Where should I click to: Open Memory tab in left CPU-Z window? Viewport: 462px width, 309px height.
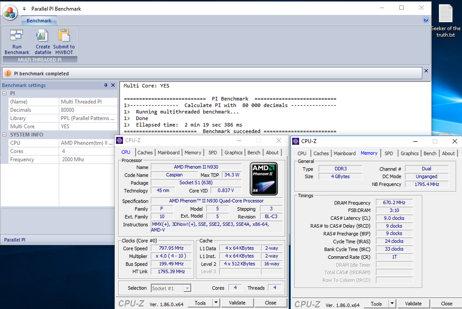coord(193,152)
